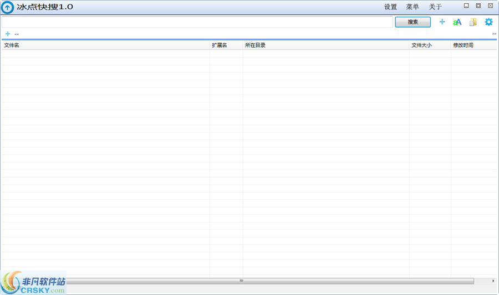Add a tab with small plus icon
The width and height of the screenshot is (499, 295).
point(8,34)
